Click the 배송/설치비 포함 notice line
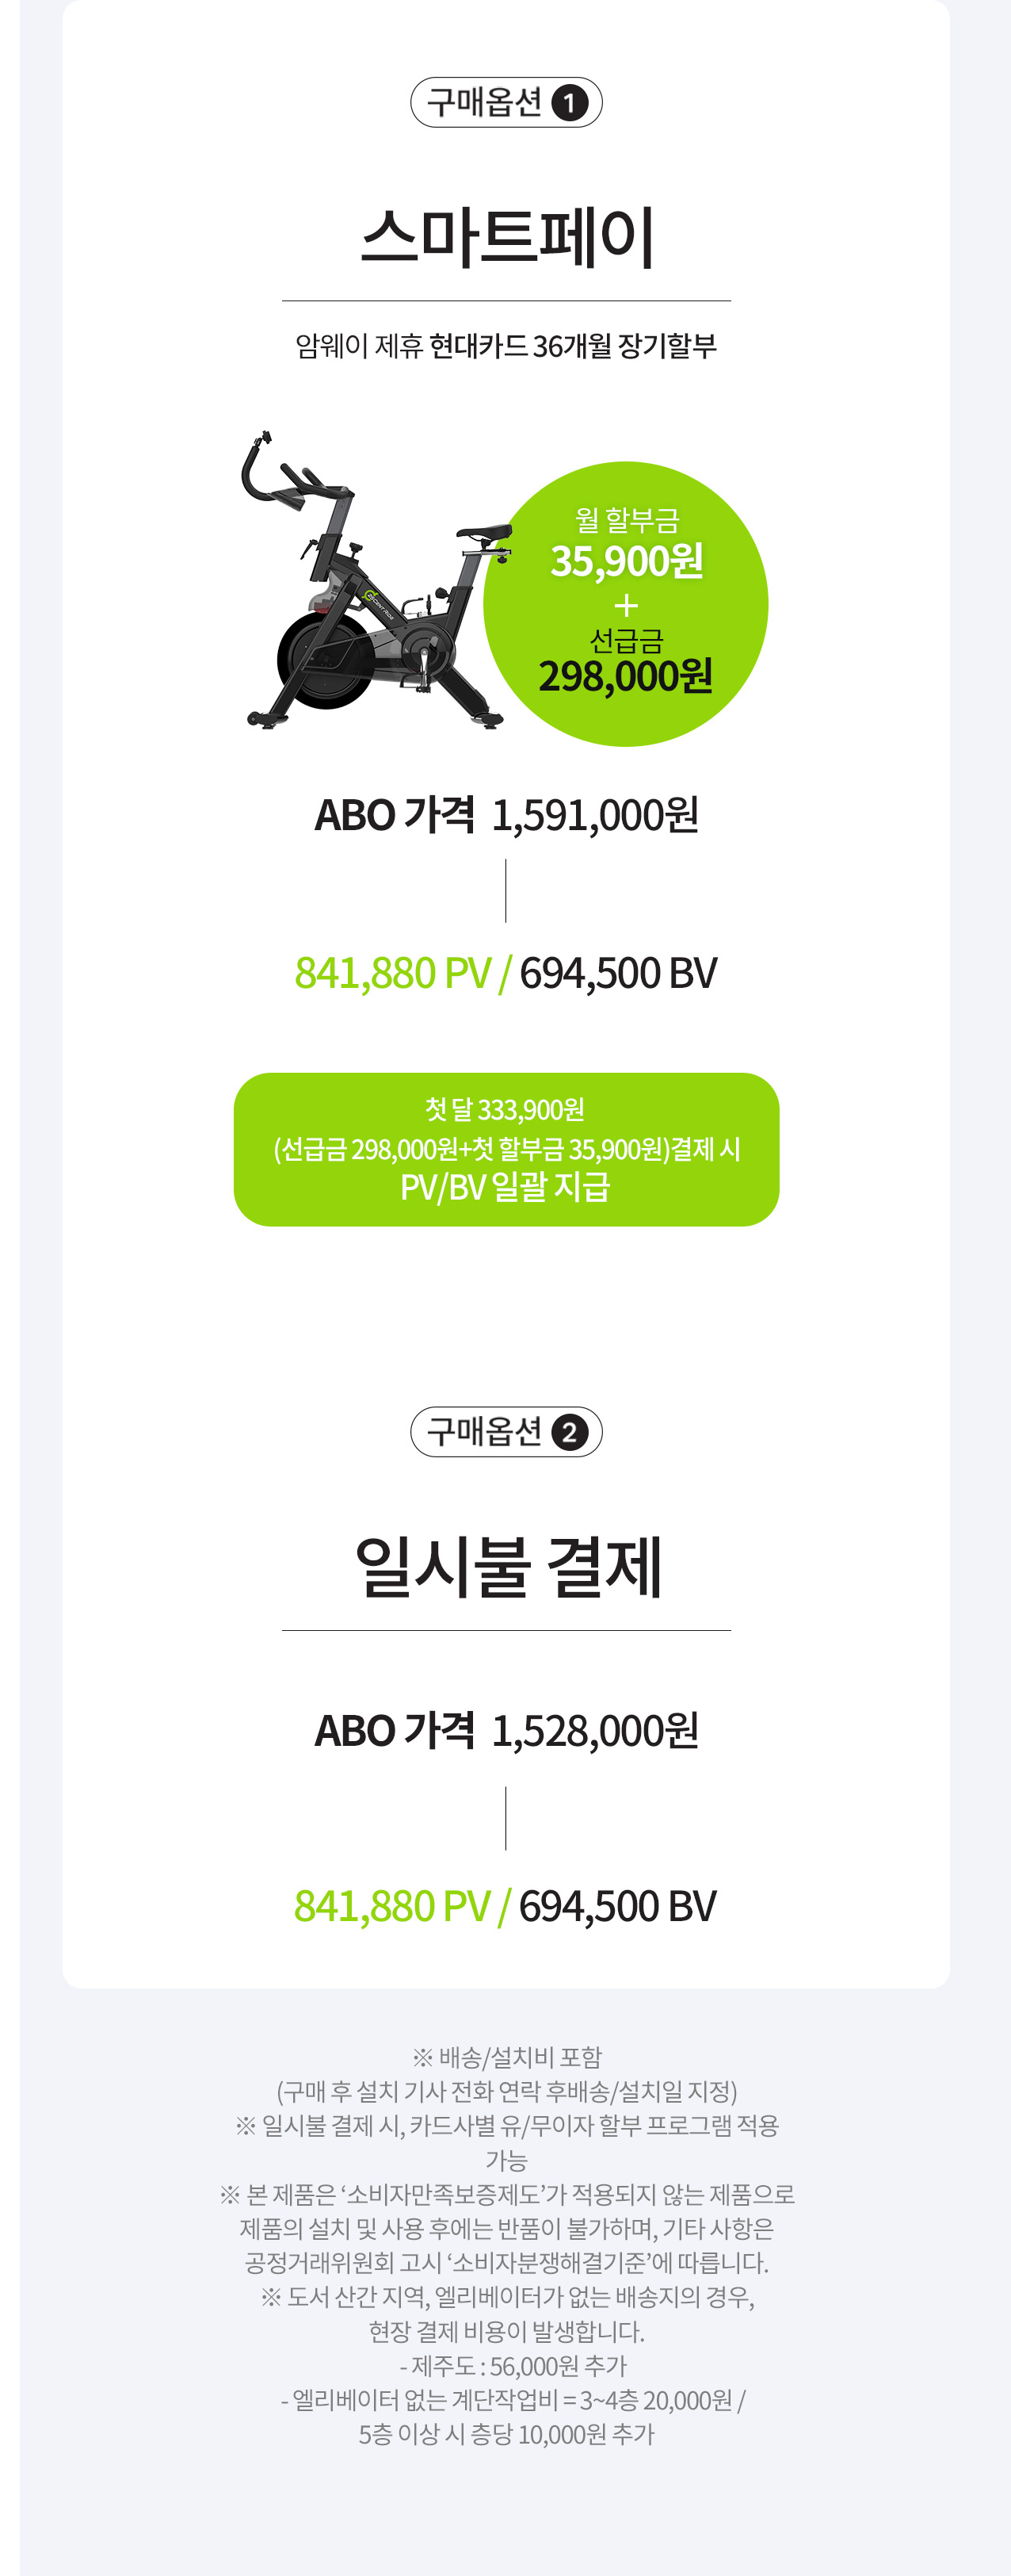 506,2057
